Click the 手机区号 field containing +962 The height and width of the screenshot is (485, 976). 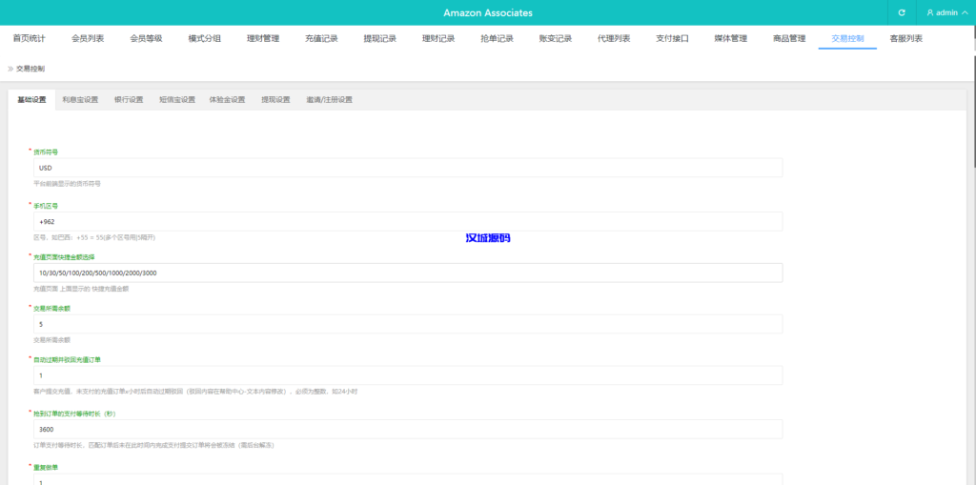(x=408, y=221)
